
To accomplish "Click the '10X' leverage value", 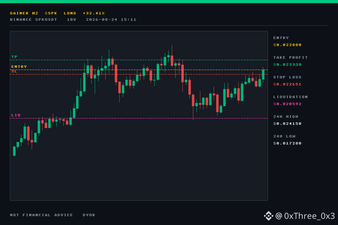I will click(x=71, y=20).
